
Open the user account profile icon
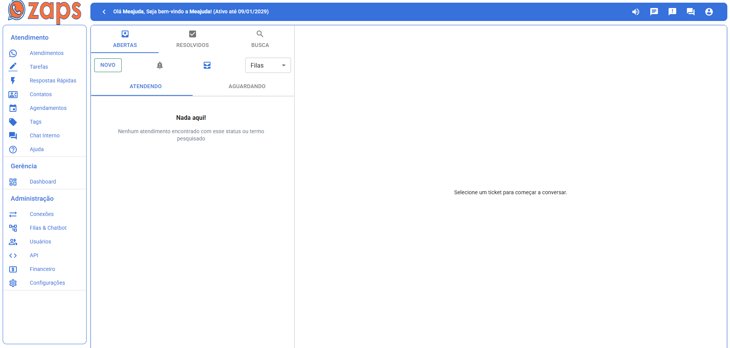(x=709, y=12)
